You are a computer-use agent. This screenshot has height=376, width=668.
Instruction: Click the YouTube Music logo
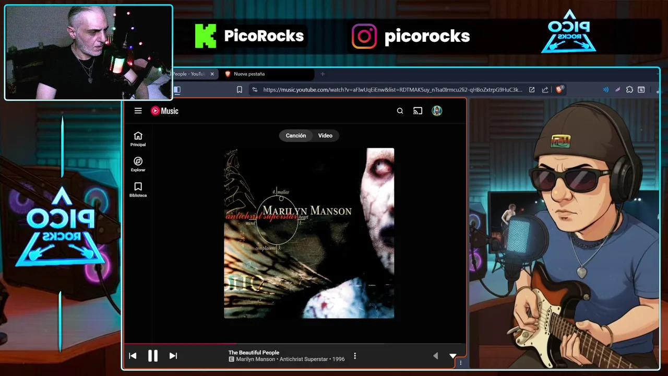[164, 111]
